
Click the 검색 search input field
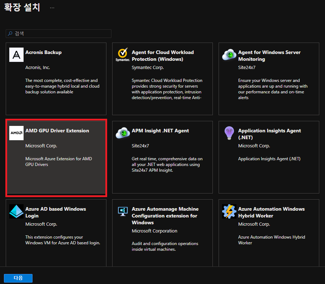(59, 34)
